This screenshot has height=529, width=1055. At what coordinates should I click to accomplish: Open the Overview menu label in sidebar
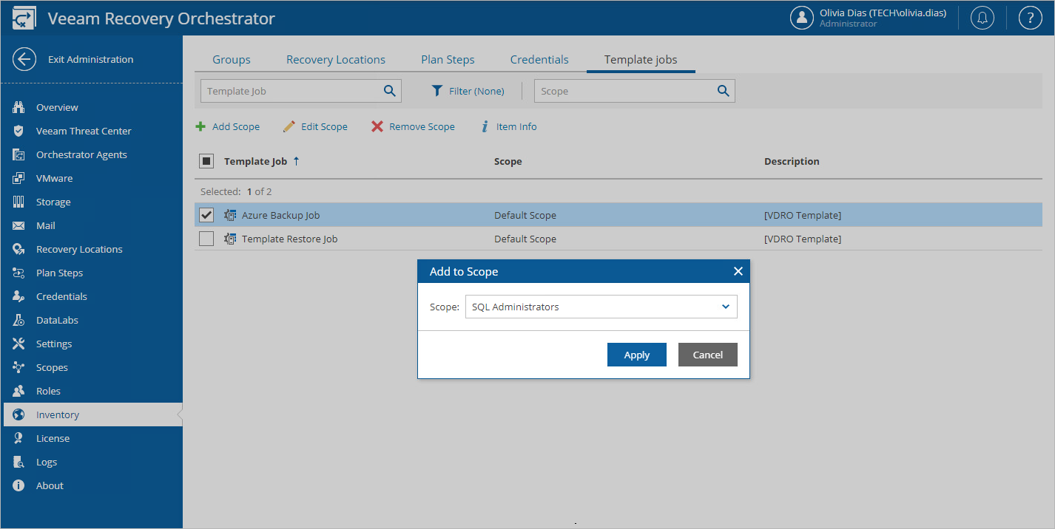point(57,107)
